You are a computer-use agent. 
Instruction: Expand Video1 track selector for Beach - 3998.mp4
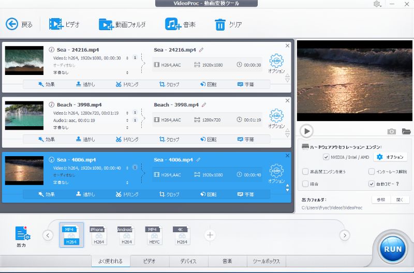127,113
